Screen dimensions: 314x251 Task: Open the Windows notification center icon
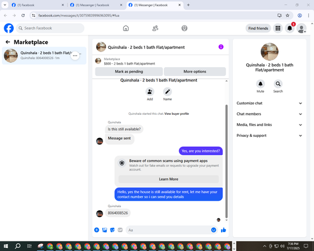[306, 246]
